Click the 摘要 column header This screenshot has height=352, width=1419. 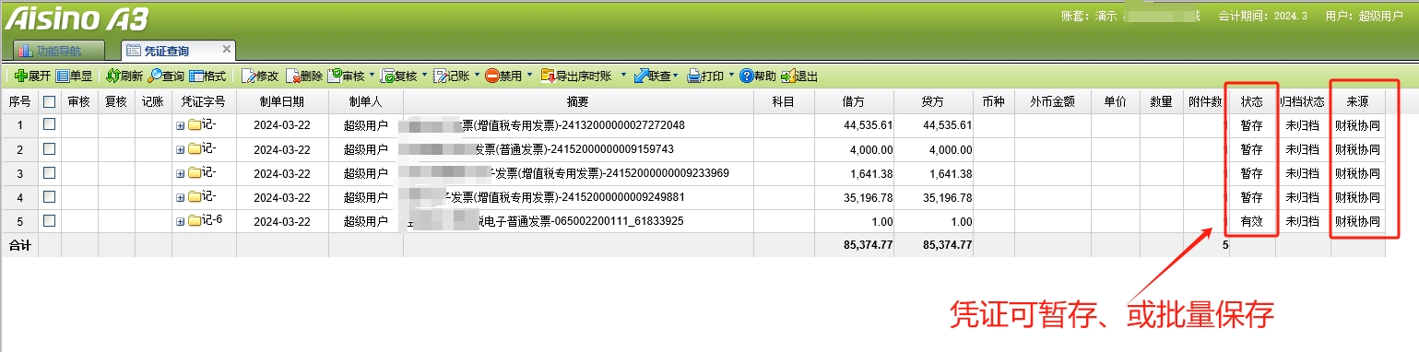click(578, 101)
